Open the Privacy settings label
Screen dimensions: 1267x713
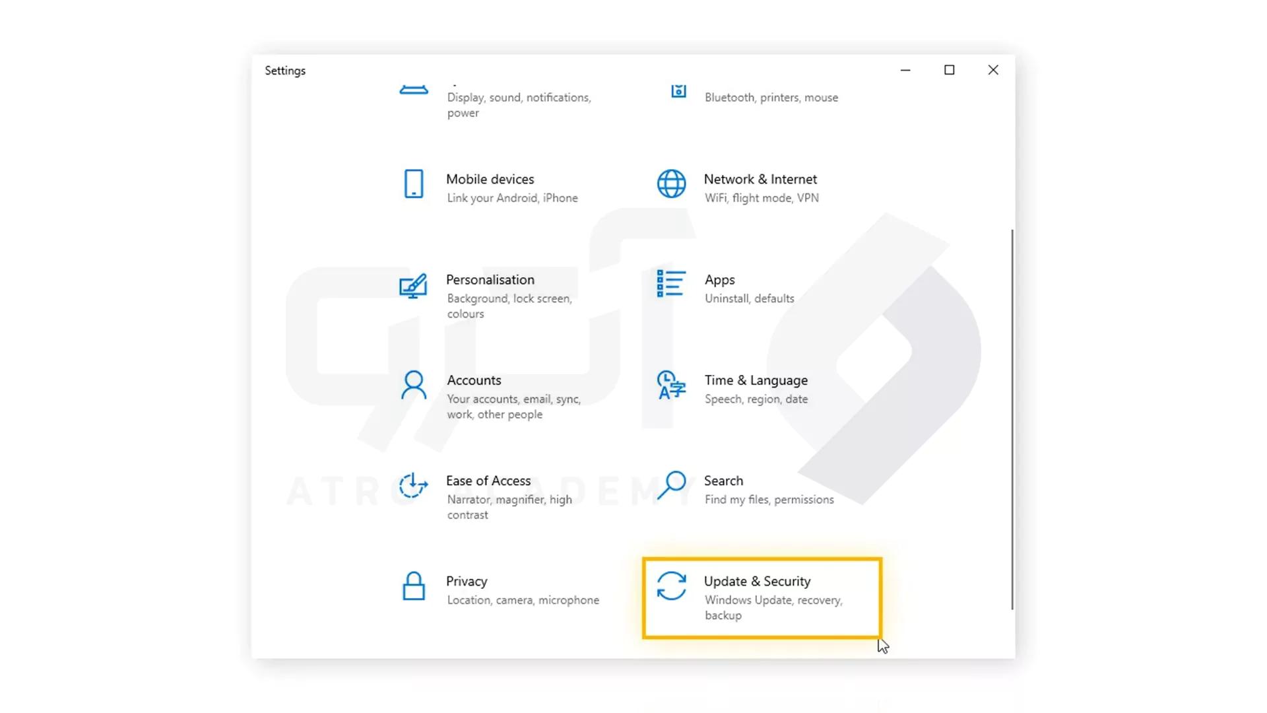pos(467,582)
